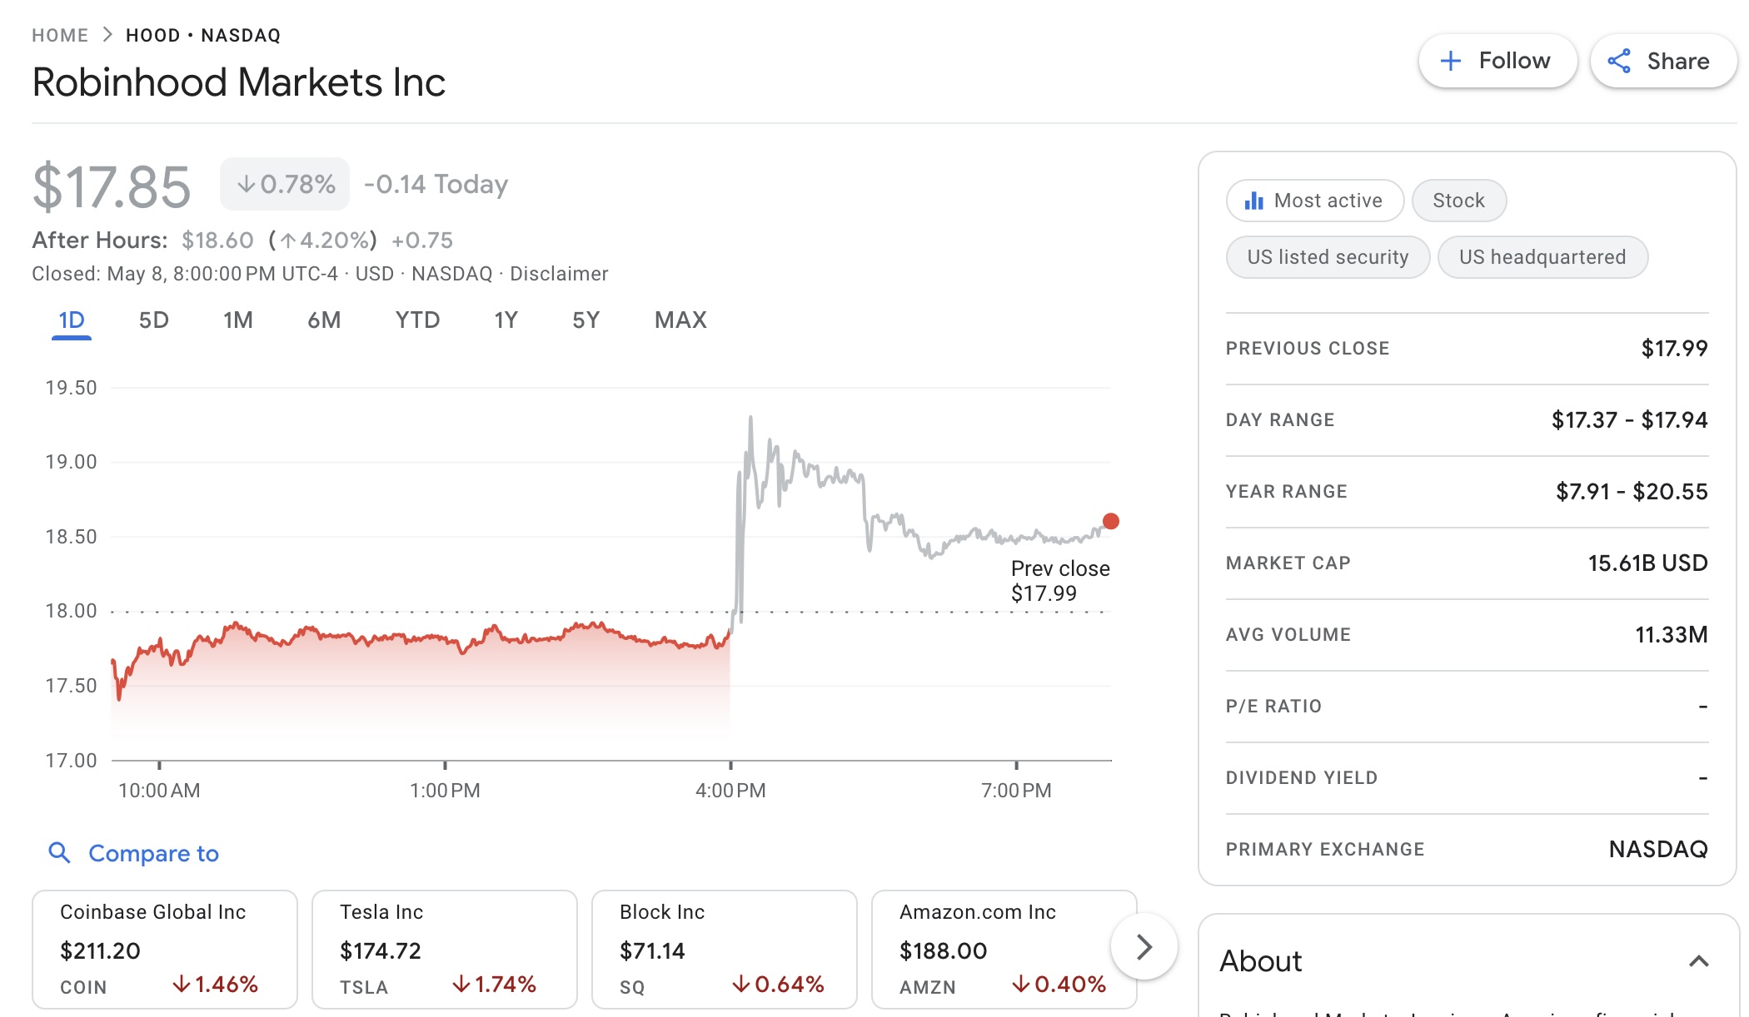Screen dimensions: 1749x1017
Task: Click the share network icon
Action: pyautogui.click(x=1619, y=61)
